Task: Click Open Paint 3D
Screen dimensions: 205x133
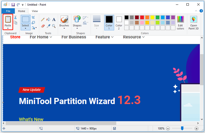Action: [x=193, y=23]
